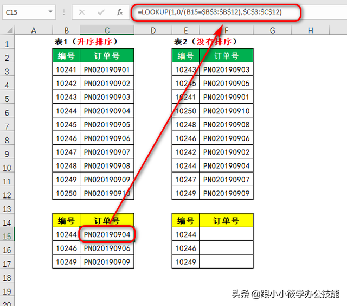Click the green 编号 header in column E
The image size is (347, 306).
pyautogui.click(x=185, y=55)
